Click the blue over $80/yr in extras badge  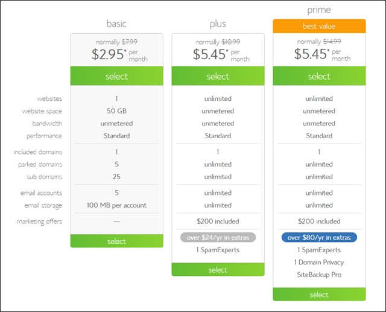pos(319,237)
